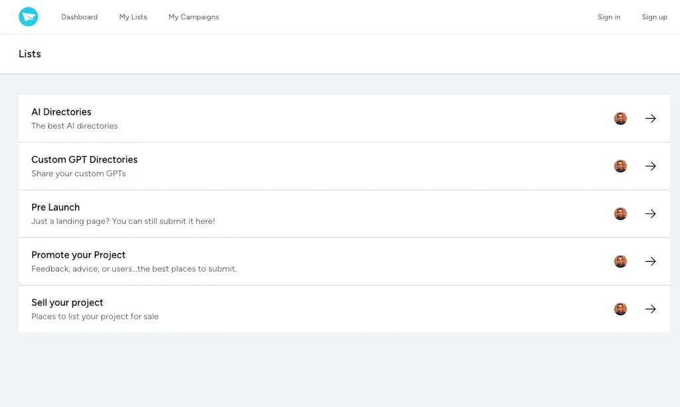
Task: Open Promote your Project via its arrow icon
Action: [x=650, y=261]
